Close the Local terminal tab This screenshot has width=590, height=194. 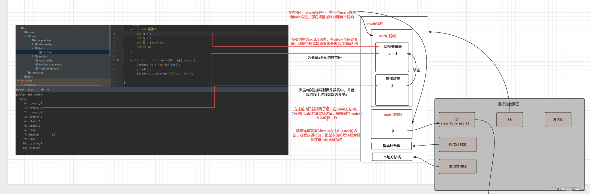(x=36, y=90)
